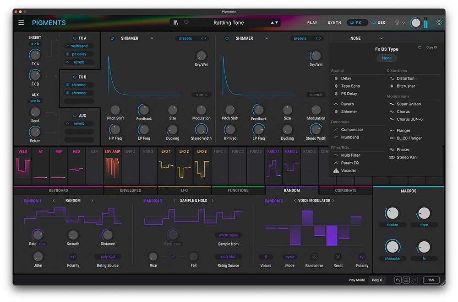
Task: Open the KEYBOARD modulation tab
Action: pos(59,191)
